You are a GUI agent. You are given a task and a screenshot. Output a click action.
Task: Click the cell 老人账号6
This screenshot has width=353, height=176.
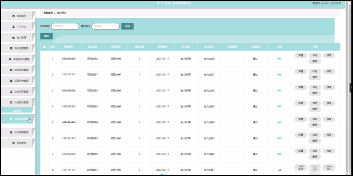186,91
